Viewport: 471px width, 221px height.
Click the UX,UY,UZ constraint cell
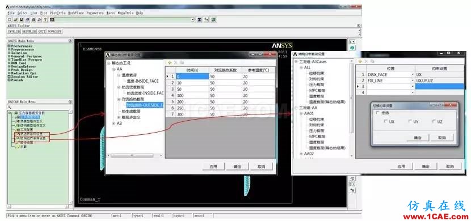[x=439, y=80]
